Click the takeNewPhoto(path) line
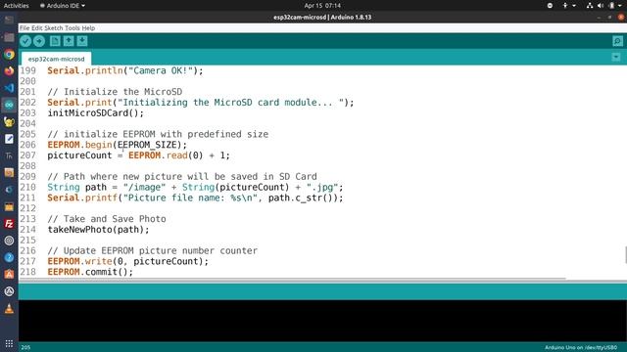The width and height of the screenshot is (627, 352). coord(98,230)
